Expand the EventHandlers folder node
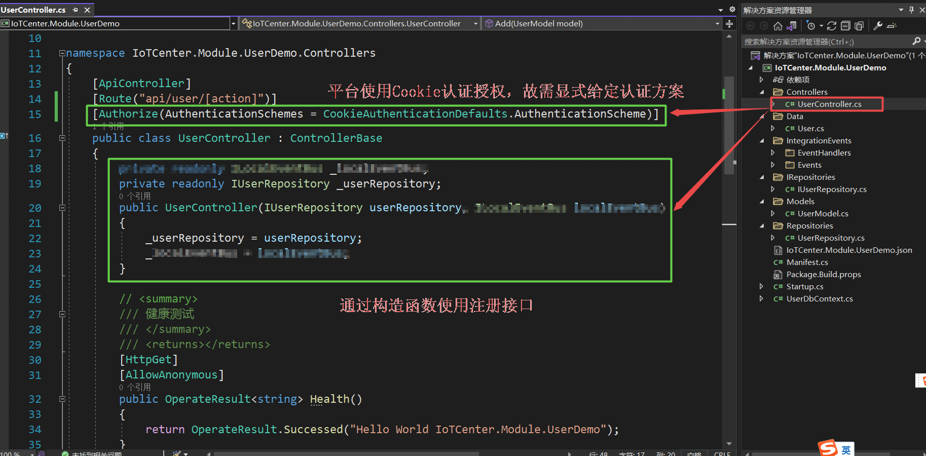 (x=773, y=153)
